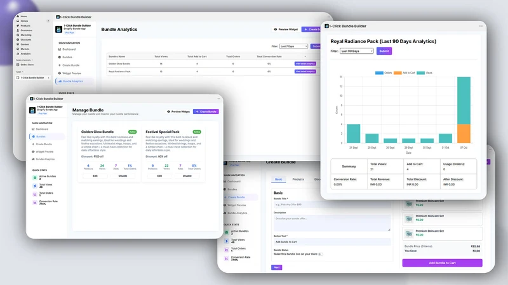Screen dimensions: 508x285
Task: Open Last 7 Days filter dropdown
Action: coord(293,46)
